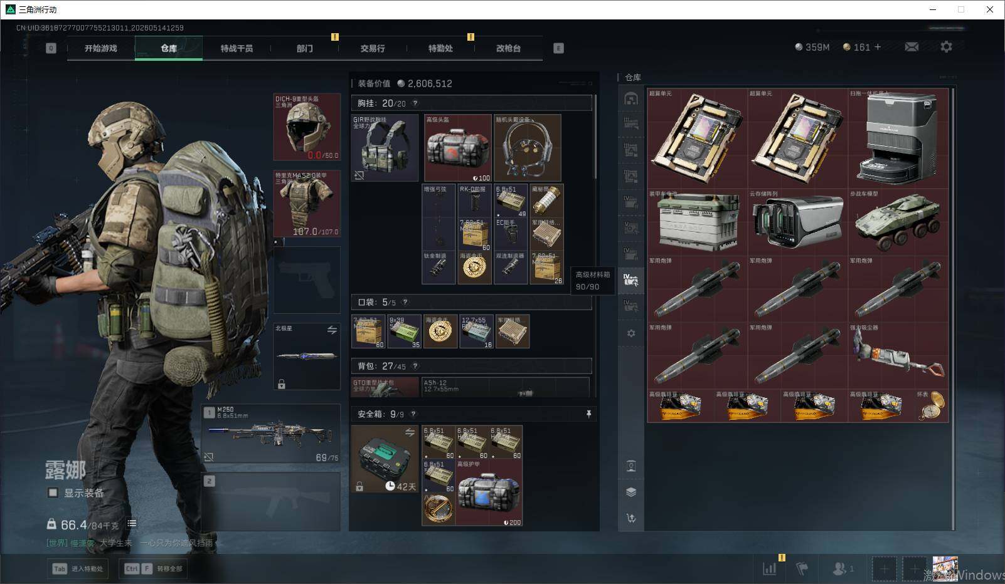
Task: Click the 进入特勤处 button
Action: click(x=78, y=568)
